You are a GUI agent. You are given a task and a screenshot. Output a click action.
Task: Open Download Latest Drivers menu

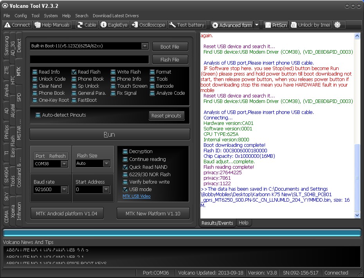(115, 16)
